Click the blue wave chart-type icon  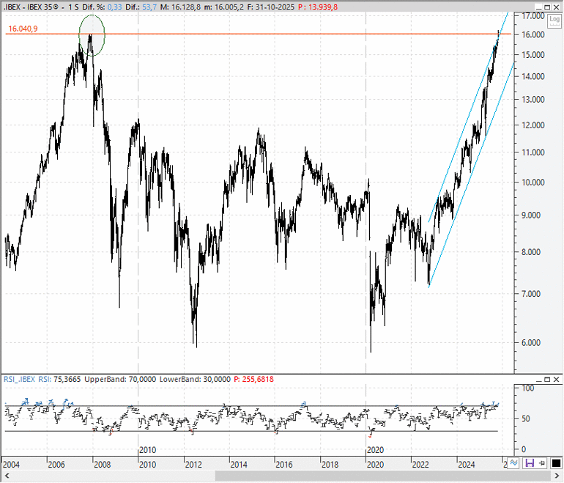tap(514, 462)
